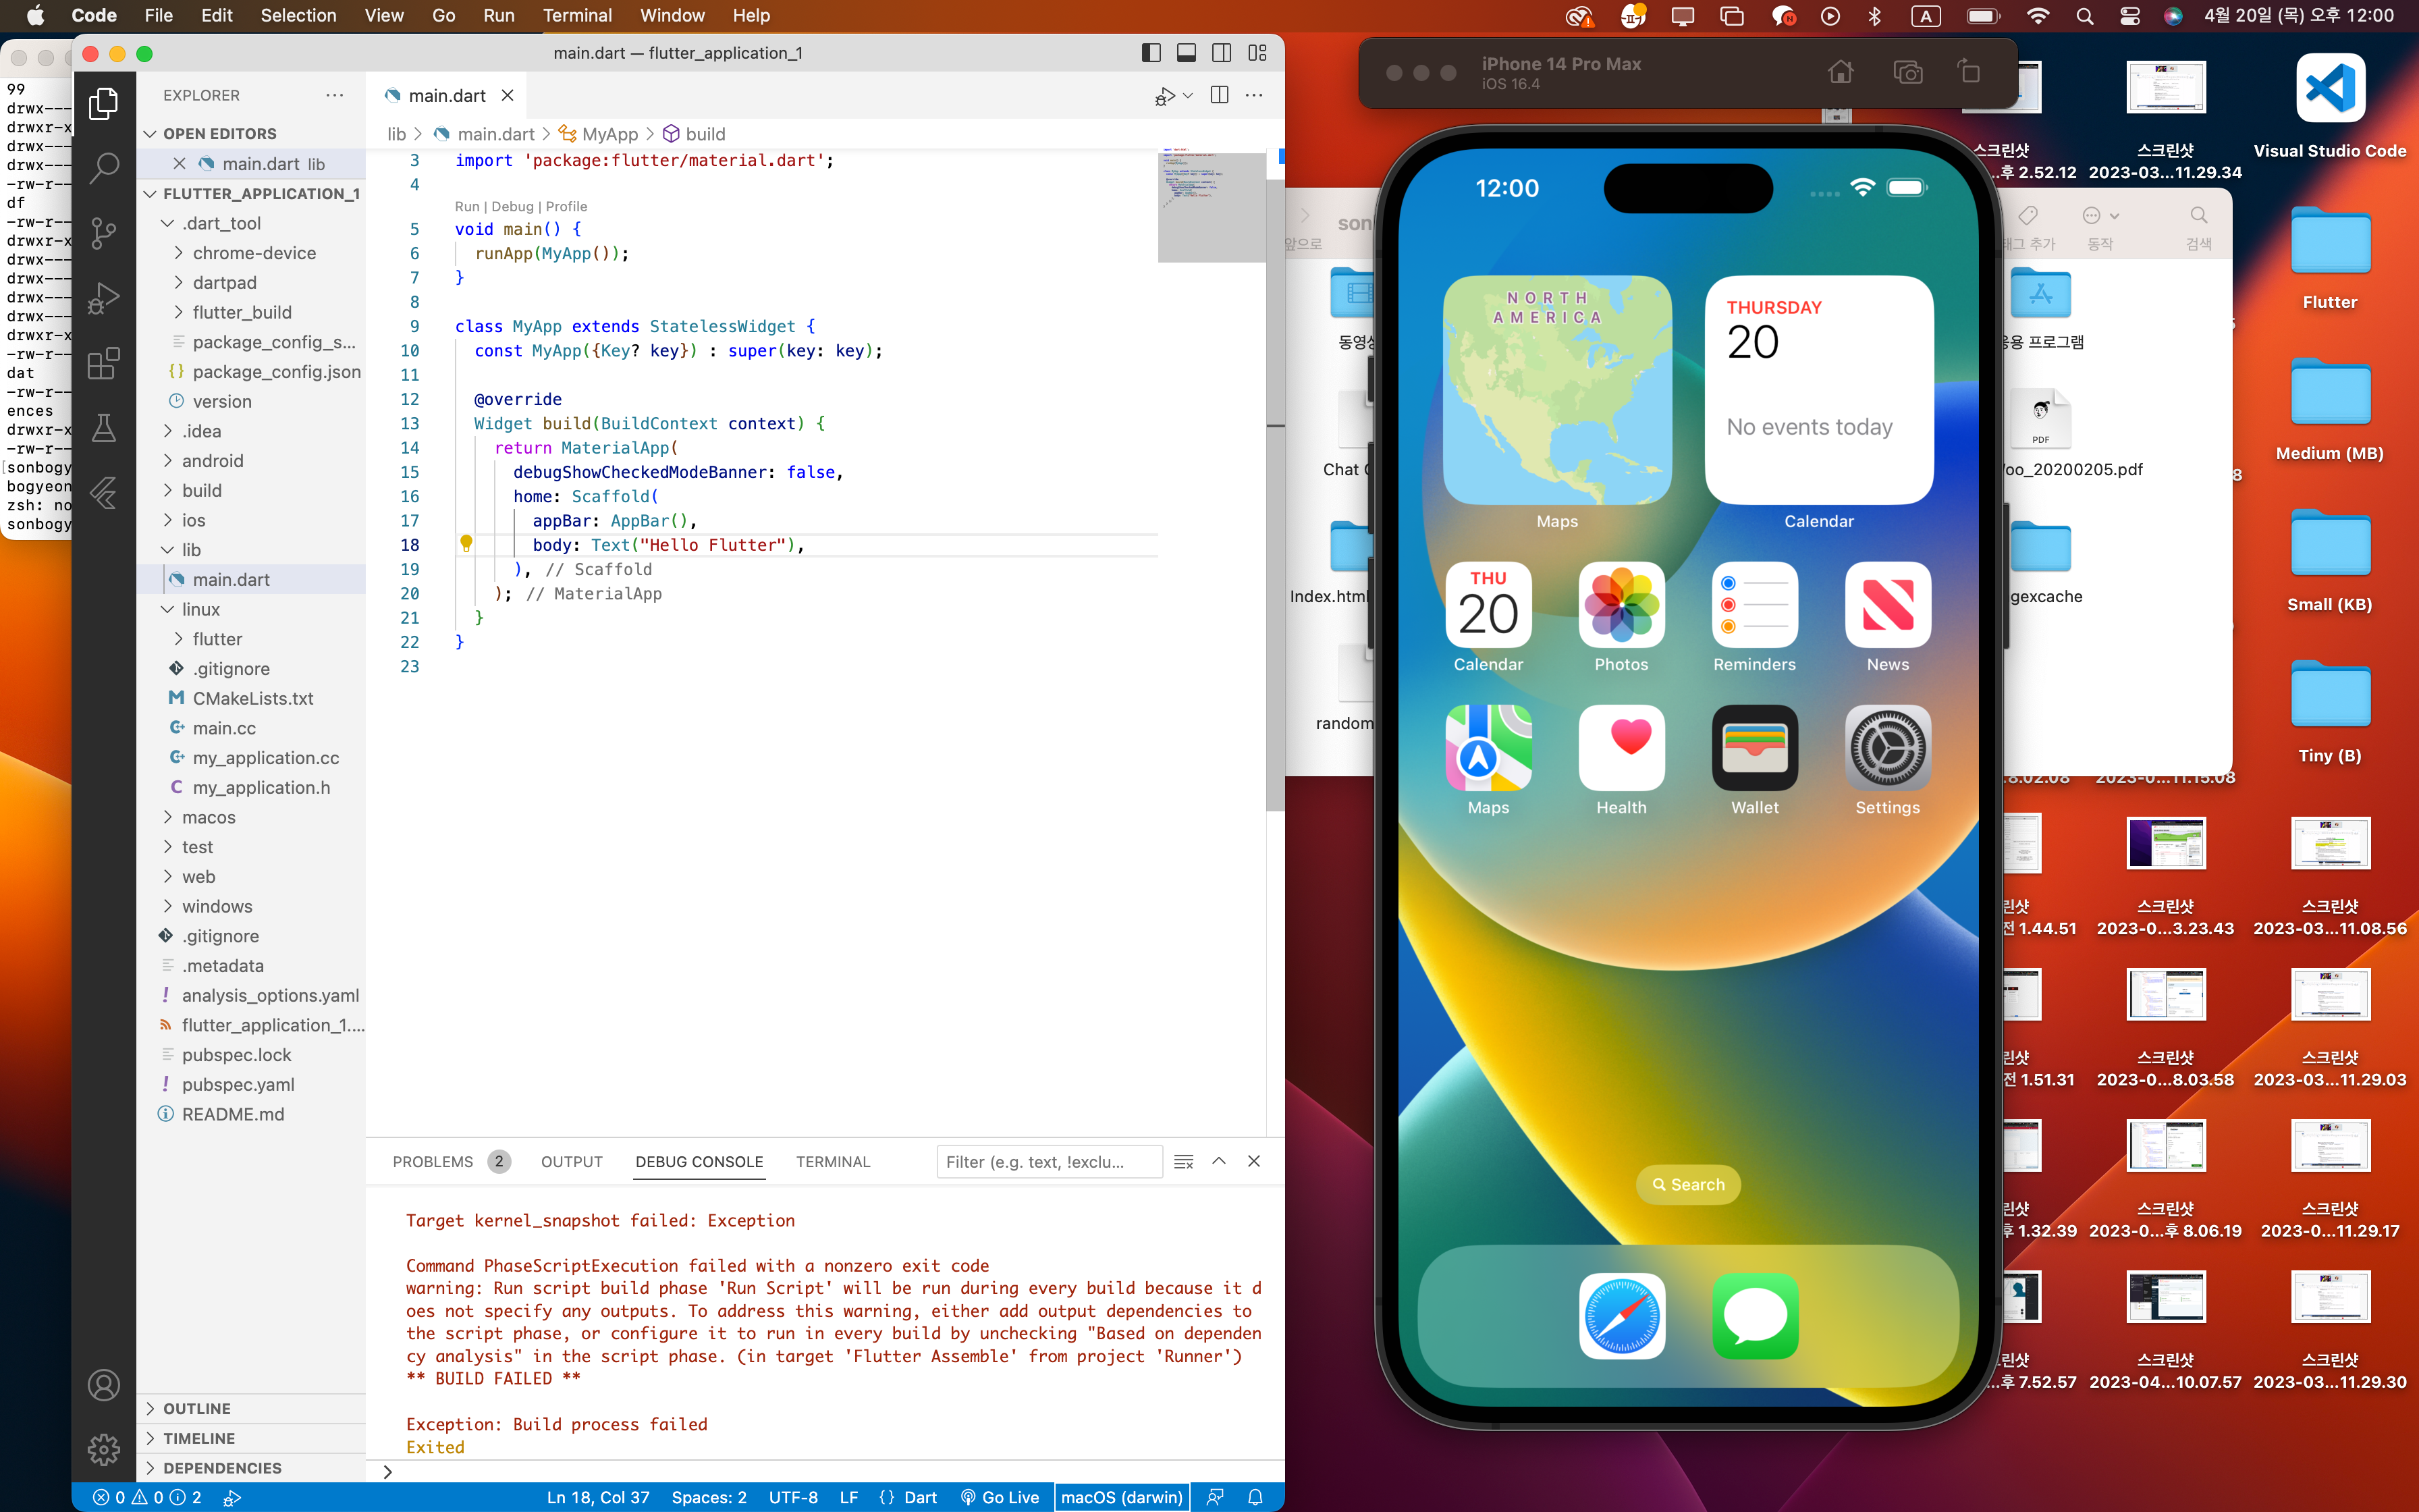Open the Customize Layout control
Screen dimensions: 2419x1512
[x=1257, y=53]
